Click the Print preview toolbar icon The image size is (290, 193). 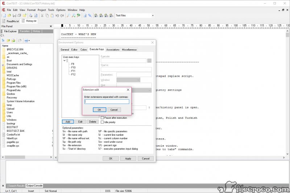[x=36, y=16]
